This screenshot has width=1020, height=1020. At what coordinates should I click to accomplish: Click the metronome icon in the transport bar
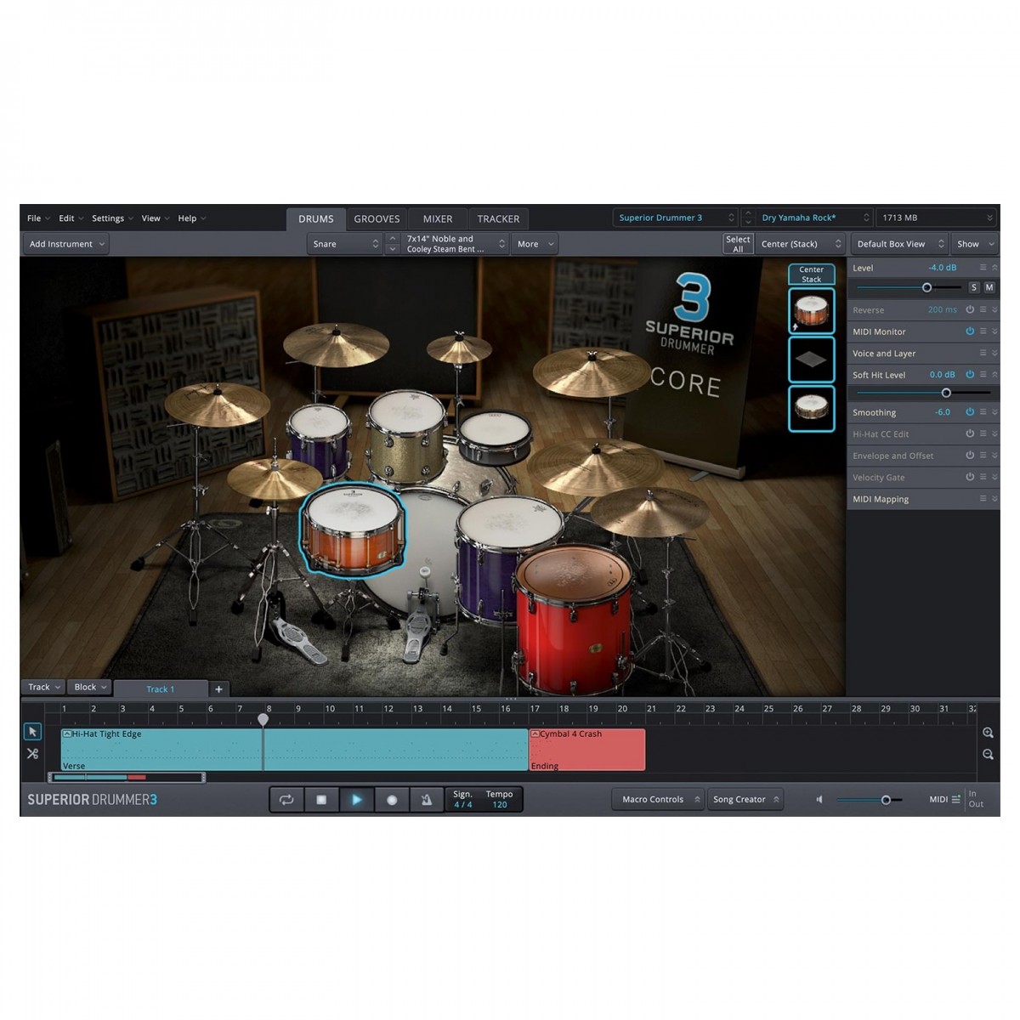click(427, 799)
